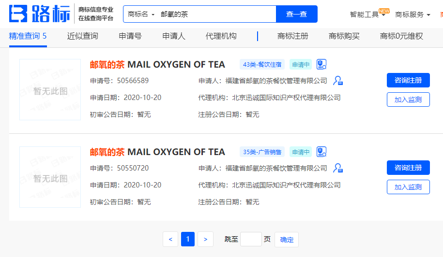Click 申请日期 2020-10-20 in first result

pos(125,98)
